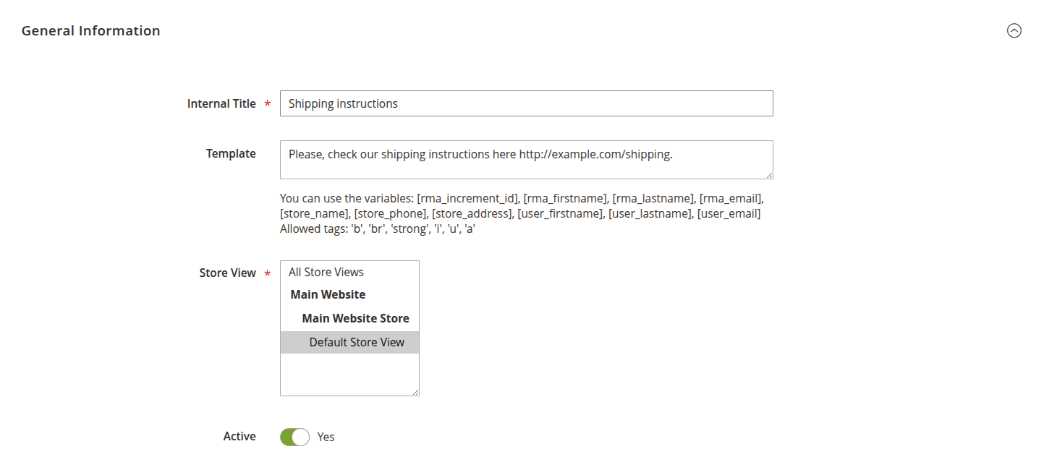1044x470 pixels.
Task: Click the Internal Title field label
Action: coord(221,103)
